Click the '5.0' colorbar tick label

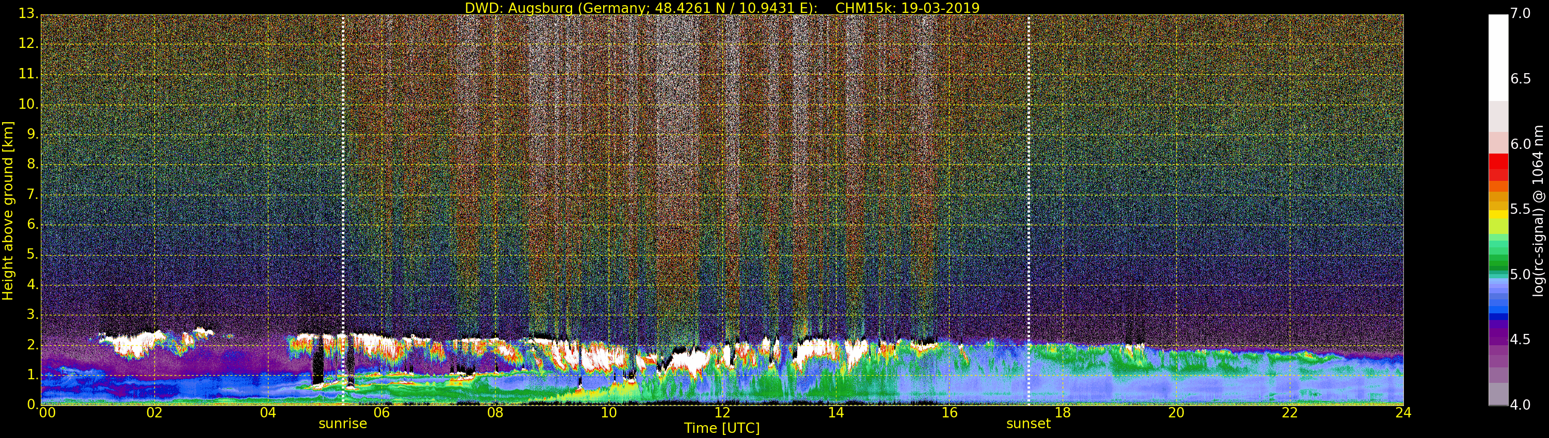[x=1521, y=274]
